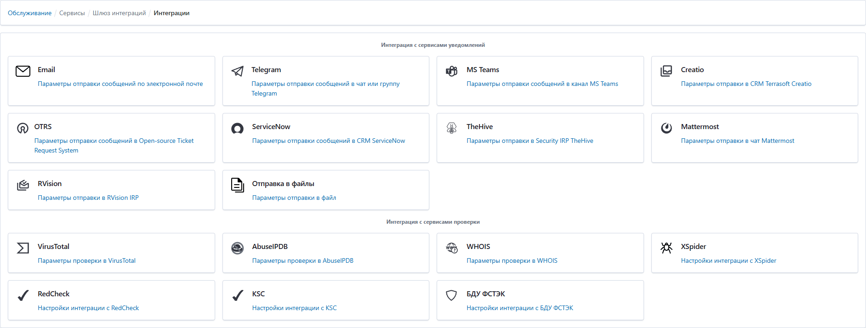The width and height of the screenshot is (866, 328).
Task: Click the RedCheck checkmark icon
Action: [x=23, y=295]
